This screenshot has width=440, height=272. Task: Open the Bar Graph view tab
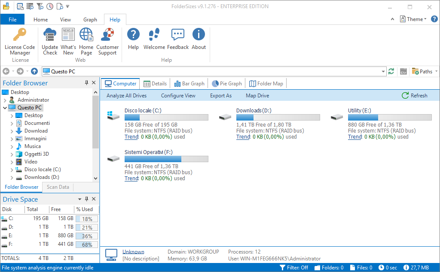coord(189,84)
